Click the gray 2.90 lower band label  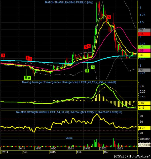point(144,70)
